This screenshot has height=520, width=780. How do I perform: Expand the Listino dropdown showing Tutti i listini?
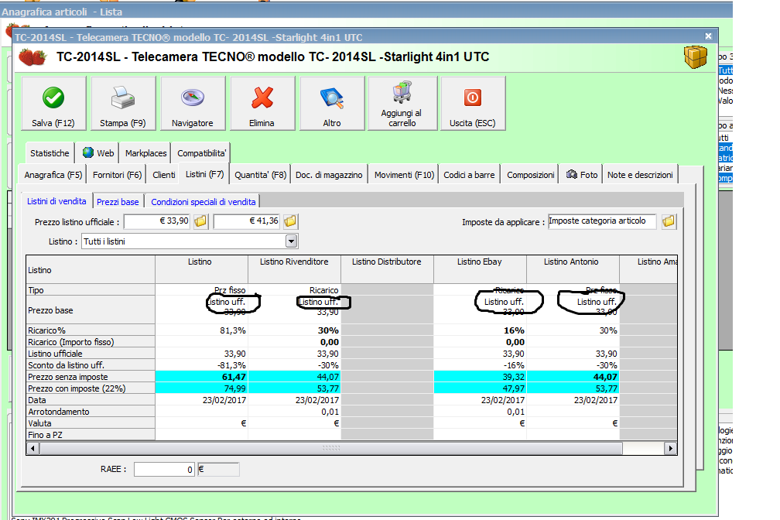[x=292, y=241]
